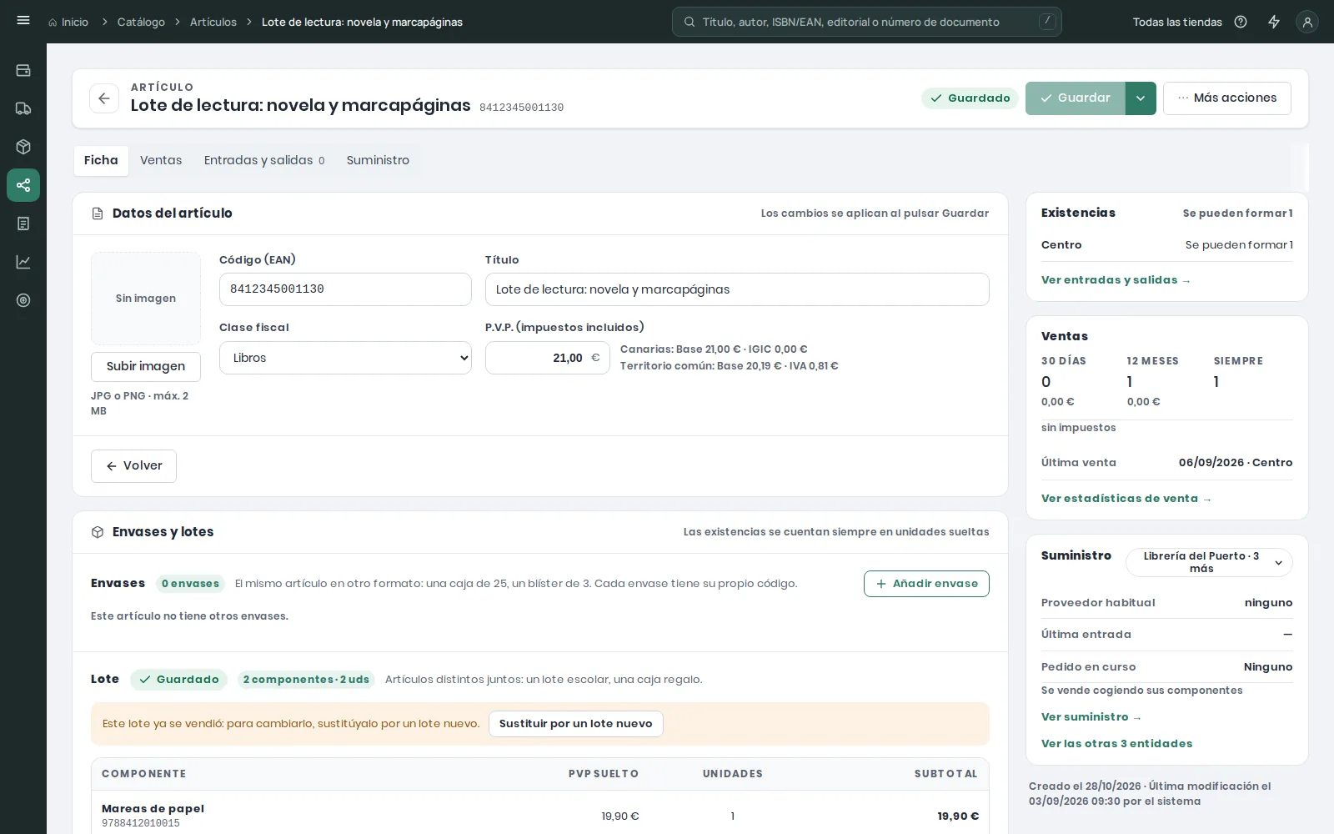
Task: Click the Añadir envase button
Action: 926,584
